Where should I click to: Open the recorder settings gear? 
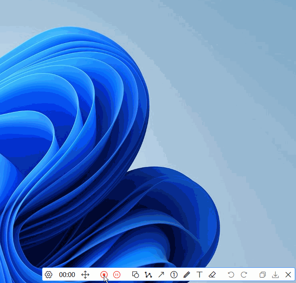48,275
